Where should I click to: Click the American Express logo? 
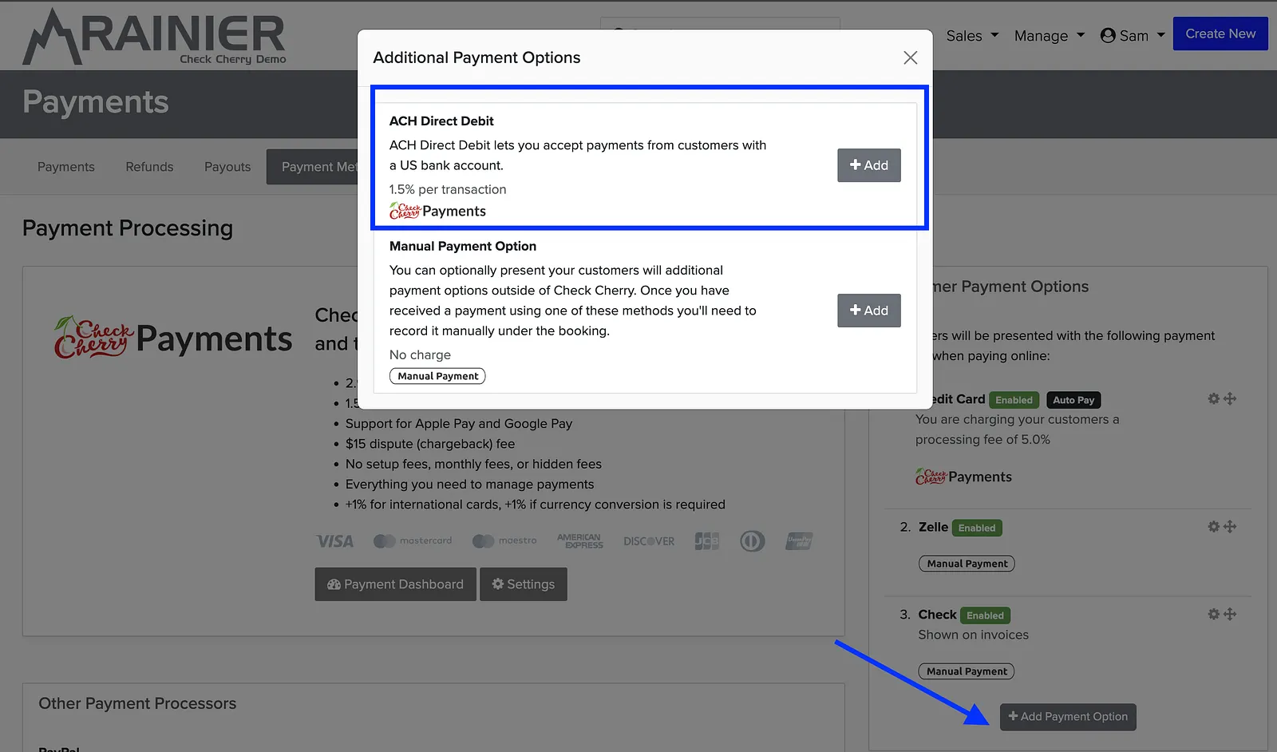[x=580, y=541]
